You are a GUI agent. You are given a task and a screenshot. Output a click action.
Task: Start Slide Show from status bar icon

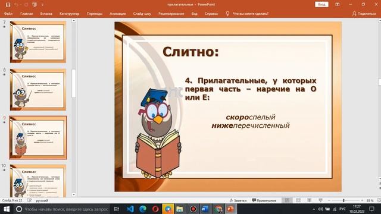320,200
